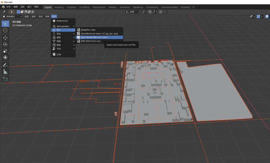This screenshot has width=270, height=163.
Task: Open GIS Preferences
Action: tap(62, 21)
